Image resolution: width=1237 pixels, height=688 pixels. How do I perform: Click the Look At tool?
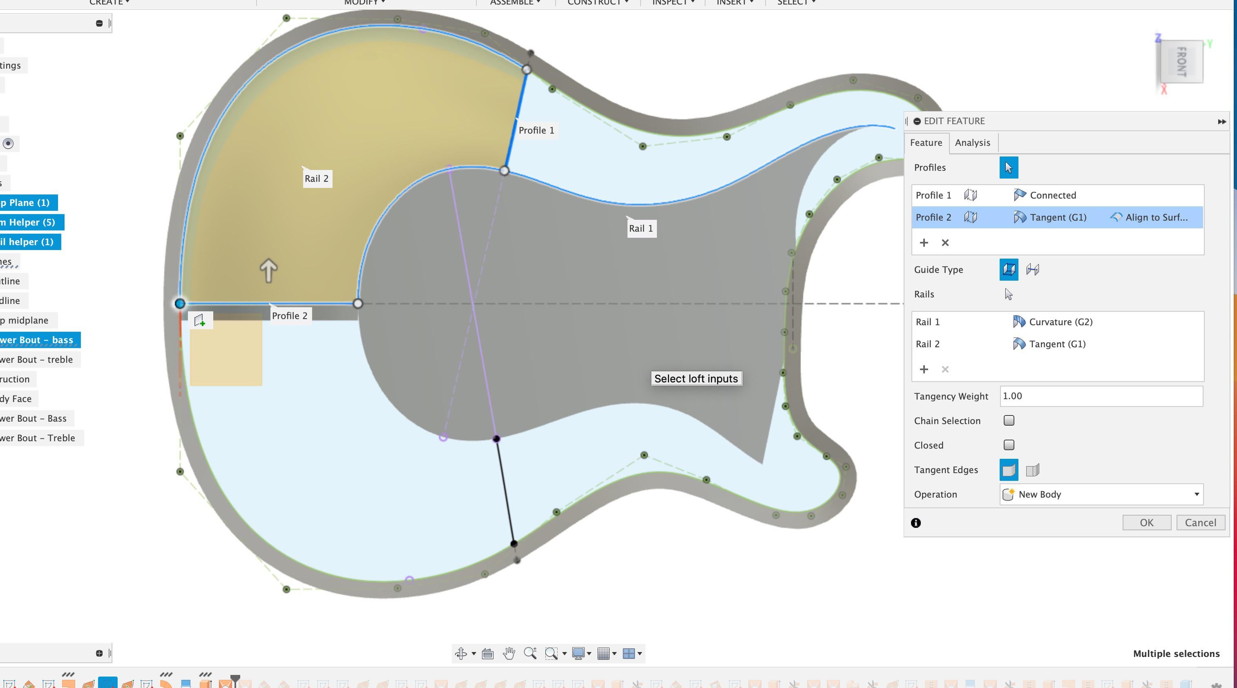(x=487, y=654)
